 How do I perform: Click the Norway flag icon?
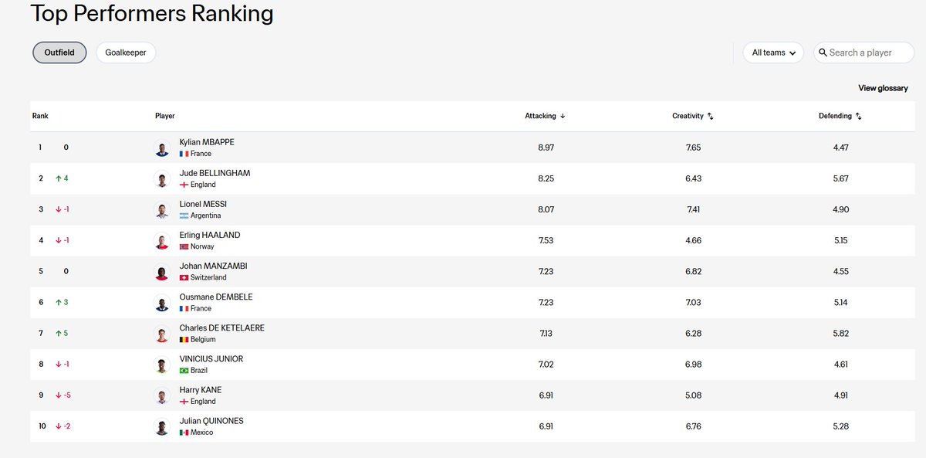click(x=184, y=246)
